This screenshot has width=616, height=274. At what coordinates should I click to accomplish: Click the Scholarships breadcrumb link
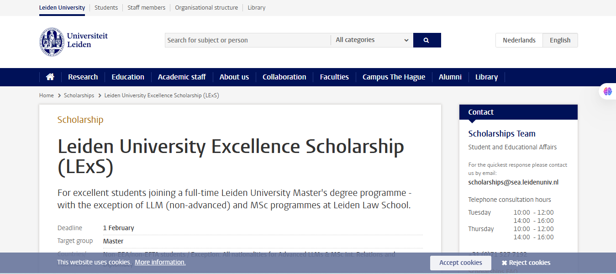click(79, 95)
